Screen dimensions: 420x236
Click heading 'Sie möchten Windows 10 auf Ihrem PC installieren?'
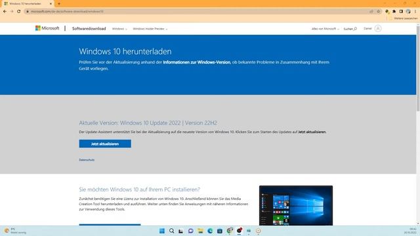139,189
